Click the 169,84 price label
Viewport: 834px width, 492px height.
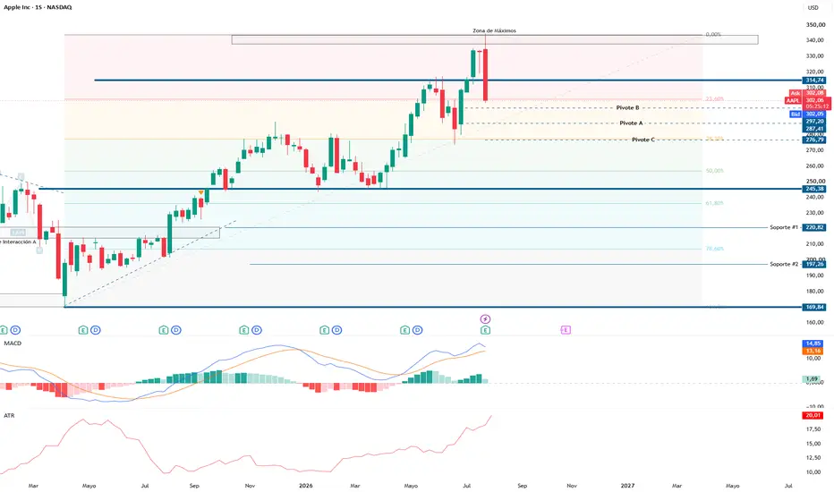pyautogui.click(x=814, y=308)
